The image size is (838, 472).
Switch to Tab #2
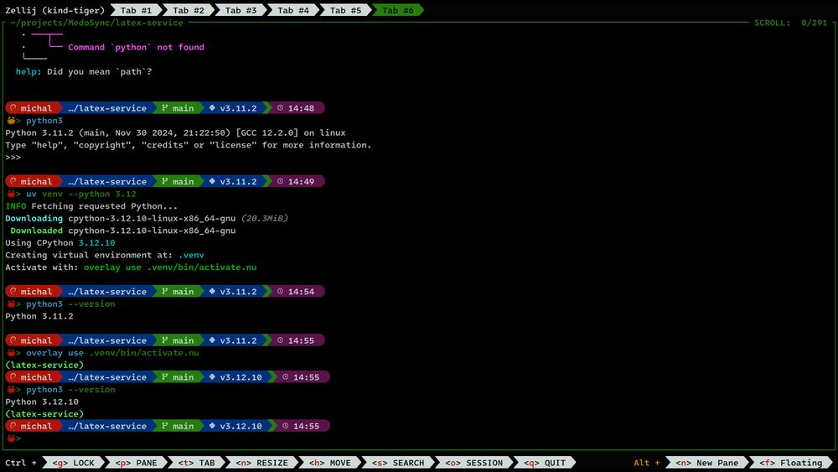point(188,10)
